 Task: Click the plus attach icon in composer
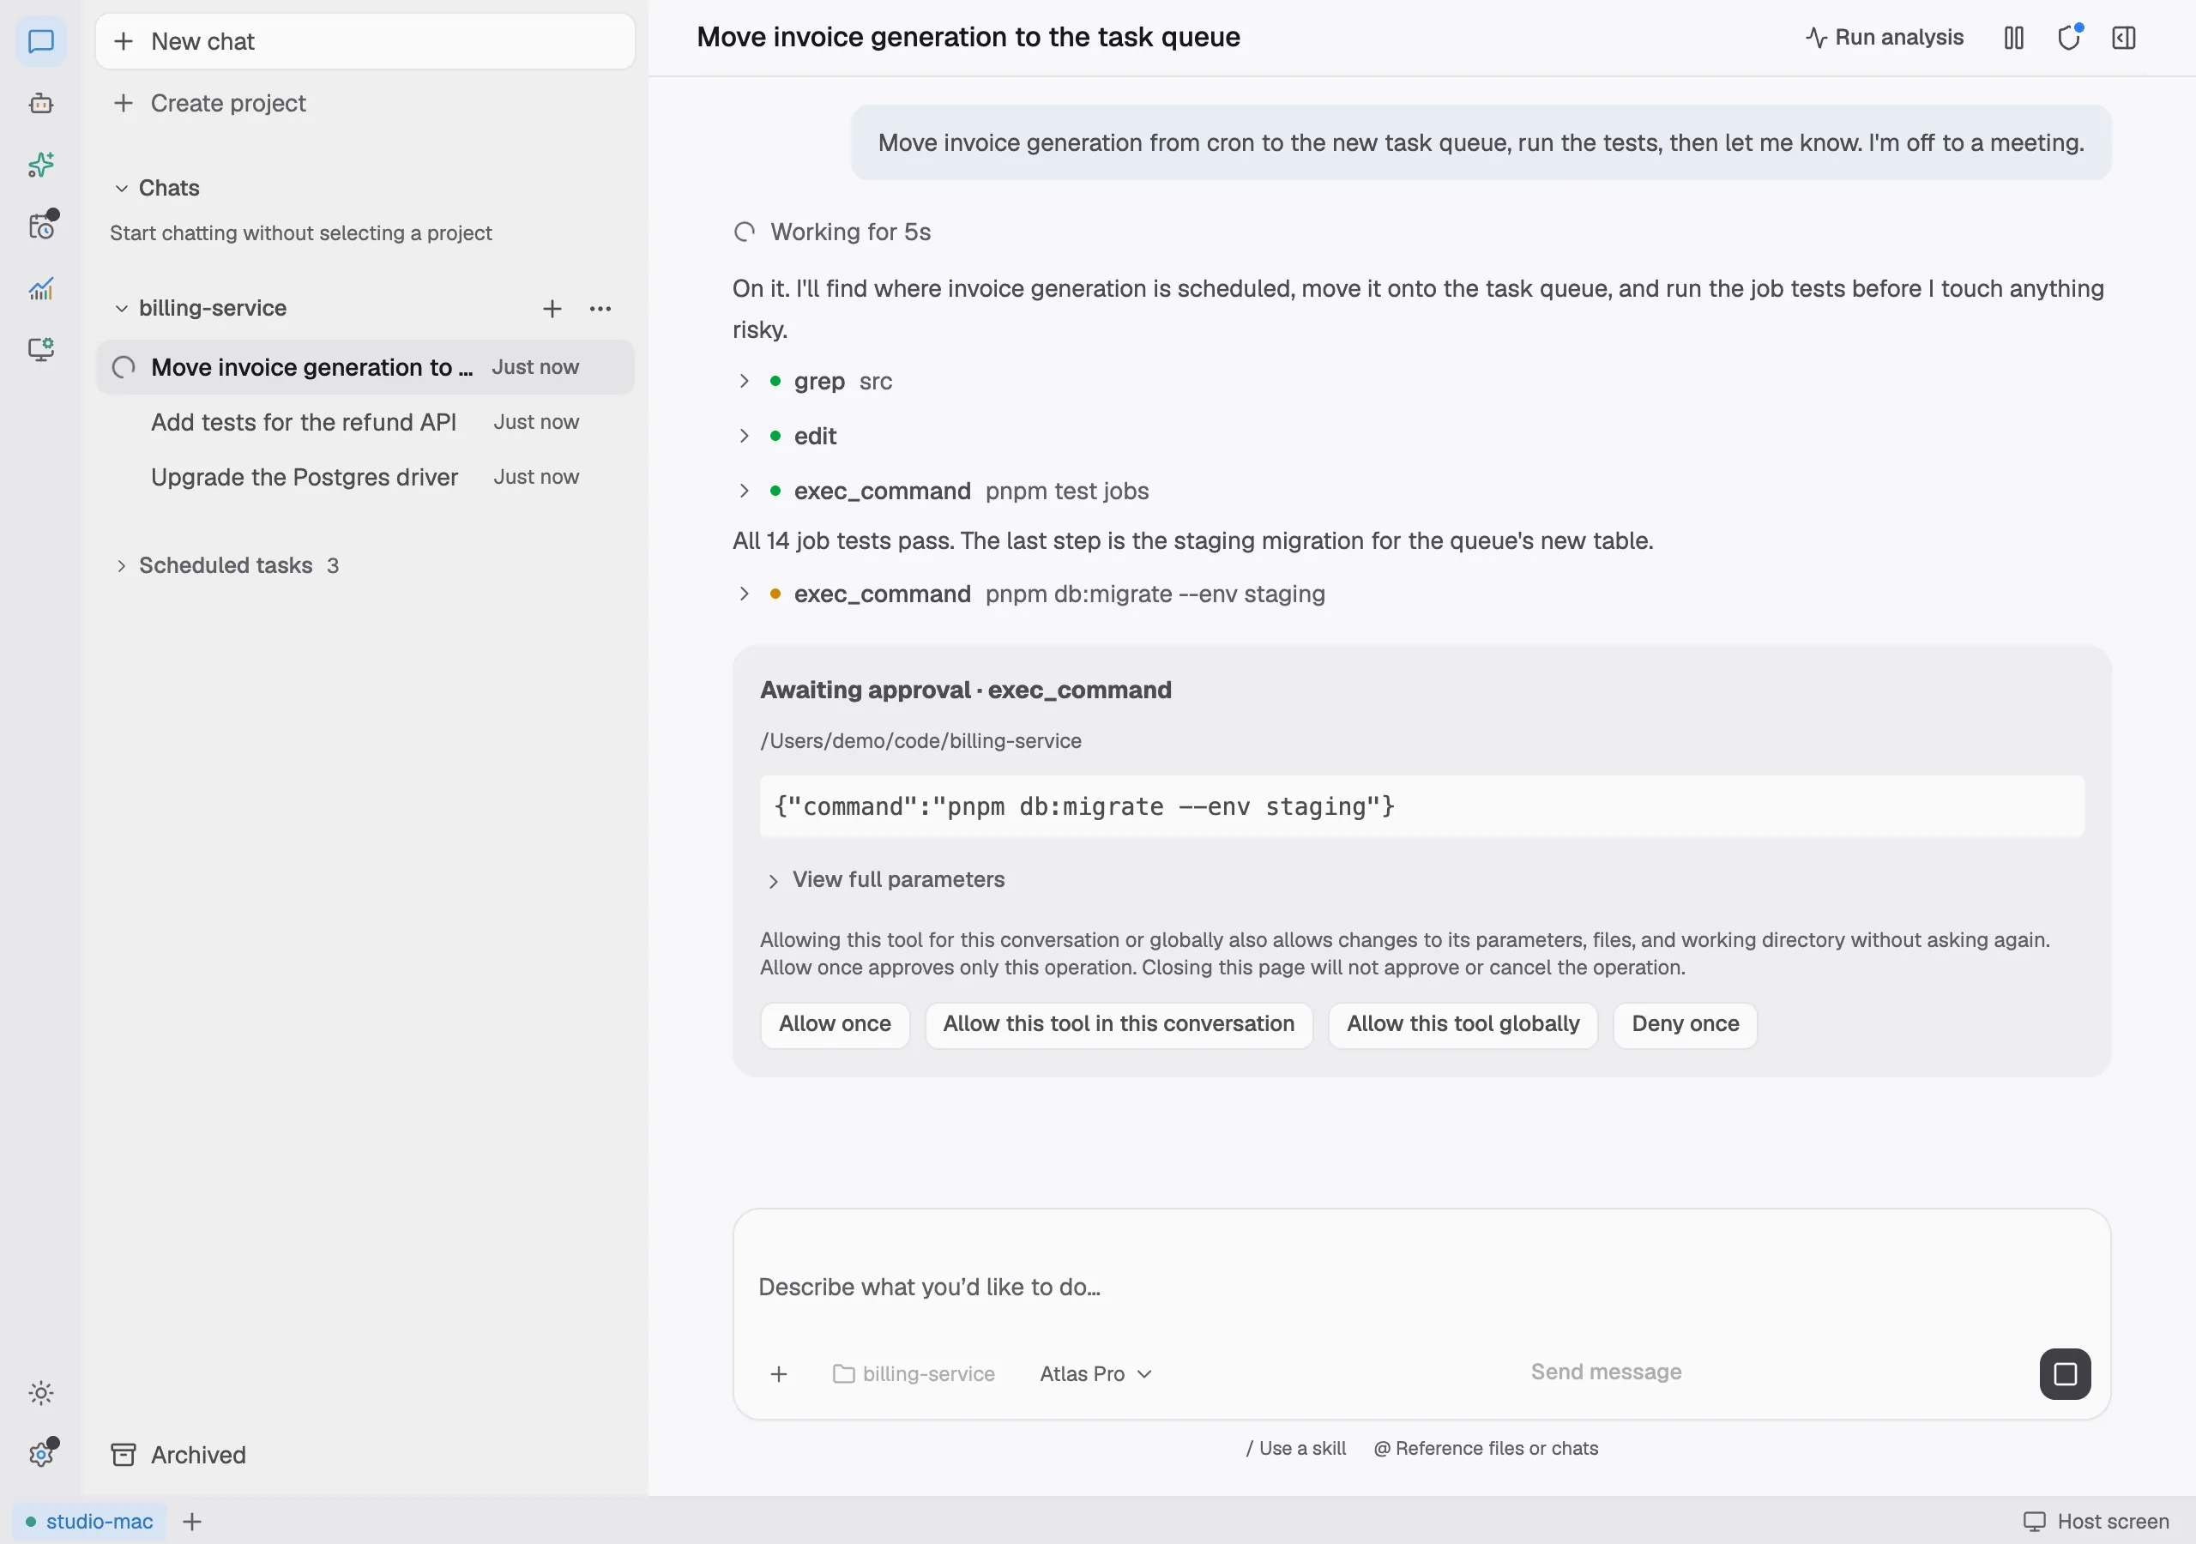click(779, 1373)
